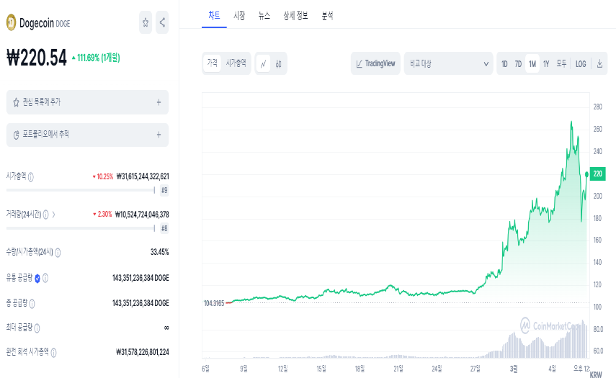Image resolution: width=616 pixels, height=378 pixels.
Task: Select the 시가총액 chart mode
Action: point(236,63)
